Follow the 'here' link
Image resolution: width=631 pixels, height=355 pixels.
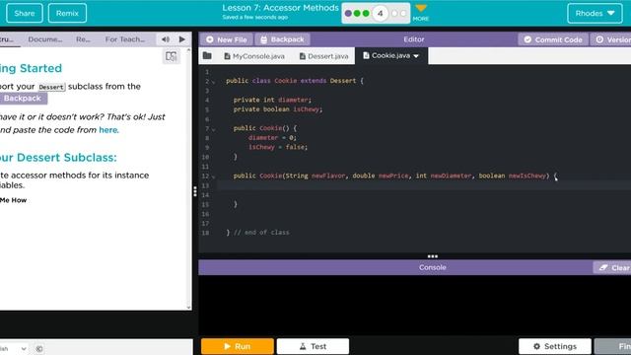tap(108, 130)
